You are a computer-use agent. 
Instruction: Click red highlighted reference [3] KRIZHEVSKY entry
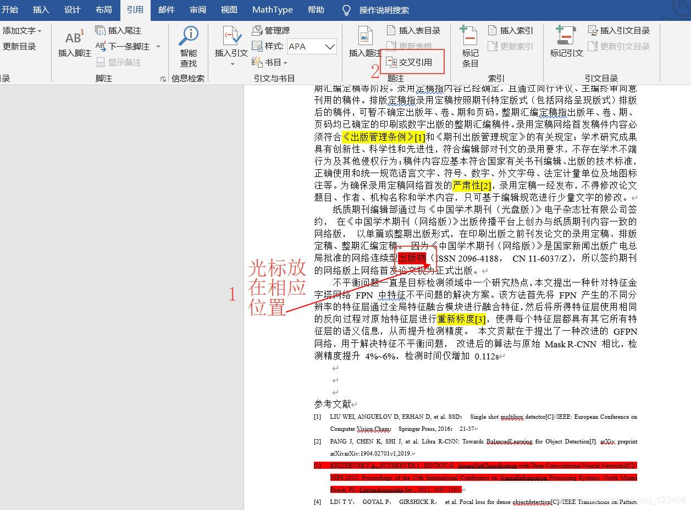pyautogui.click(x=476, y=477)
